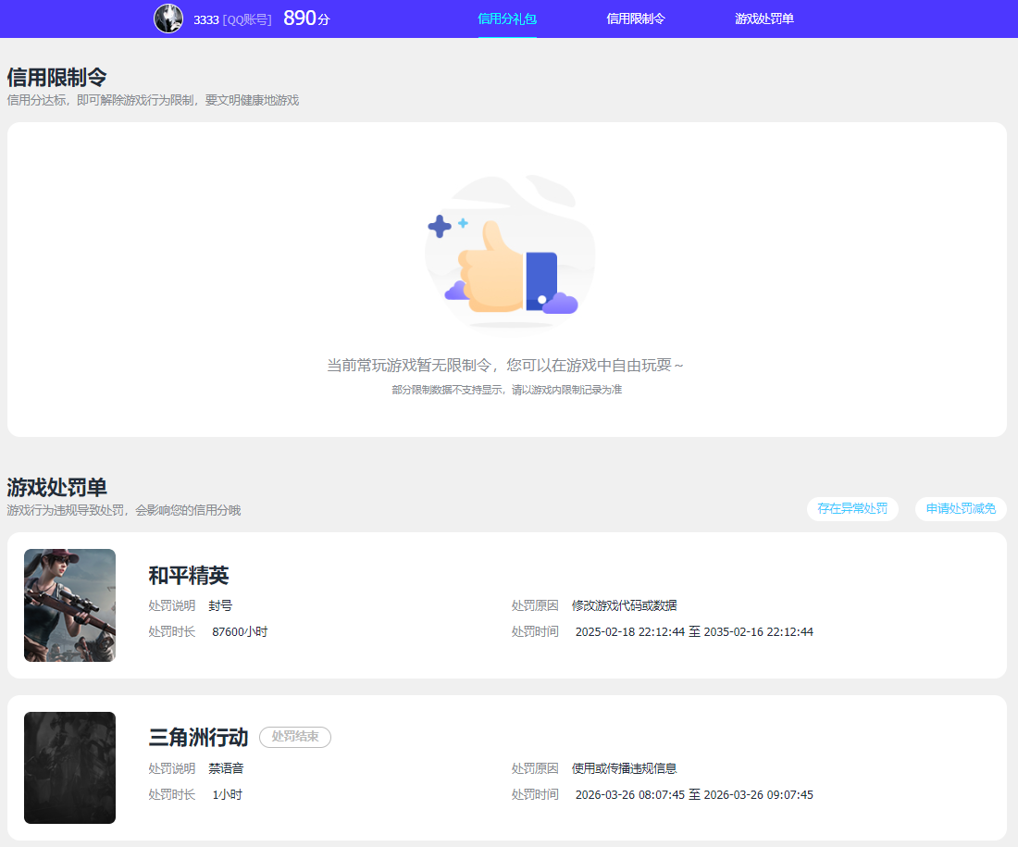The width and height of the screenshot is (1018, 847).
Task: Select the 和平精英 game title
Action: click(x=188, y=576)
